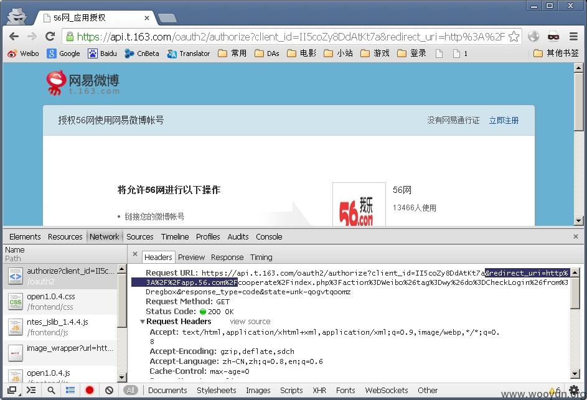This screenshot has width=587, height=400.
Task: Click the 56.com app logo thumbnail
Action: pos(359,204)
